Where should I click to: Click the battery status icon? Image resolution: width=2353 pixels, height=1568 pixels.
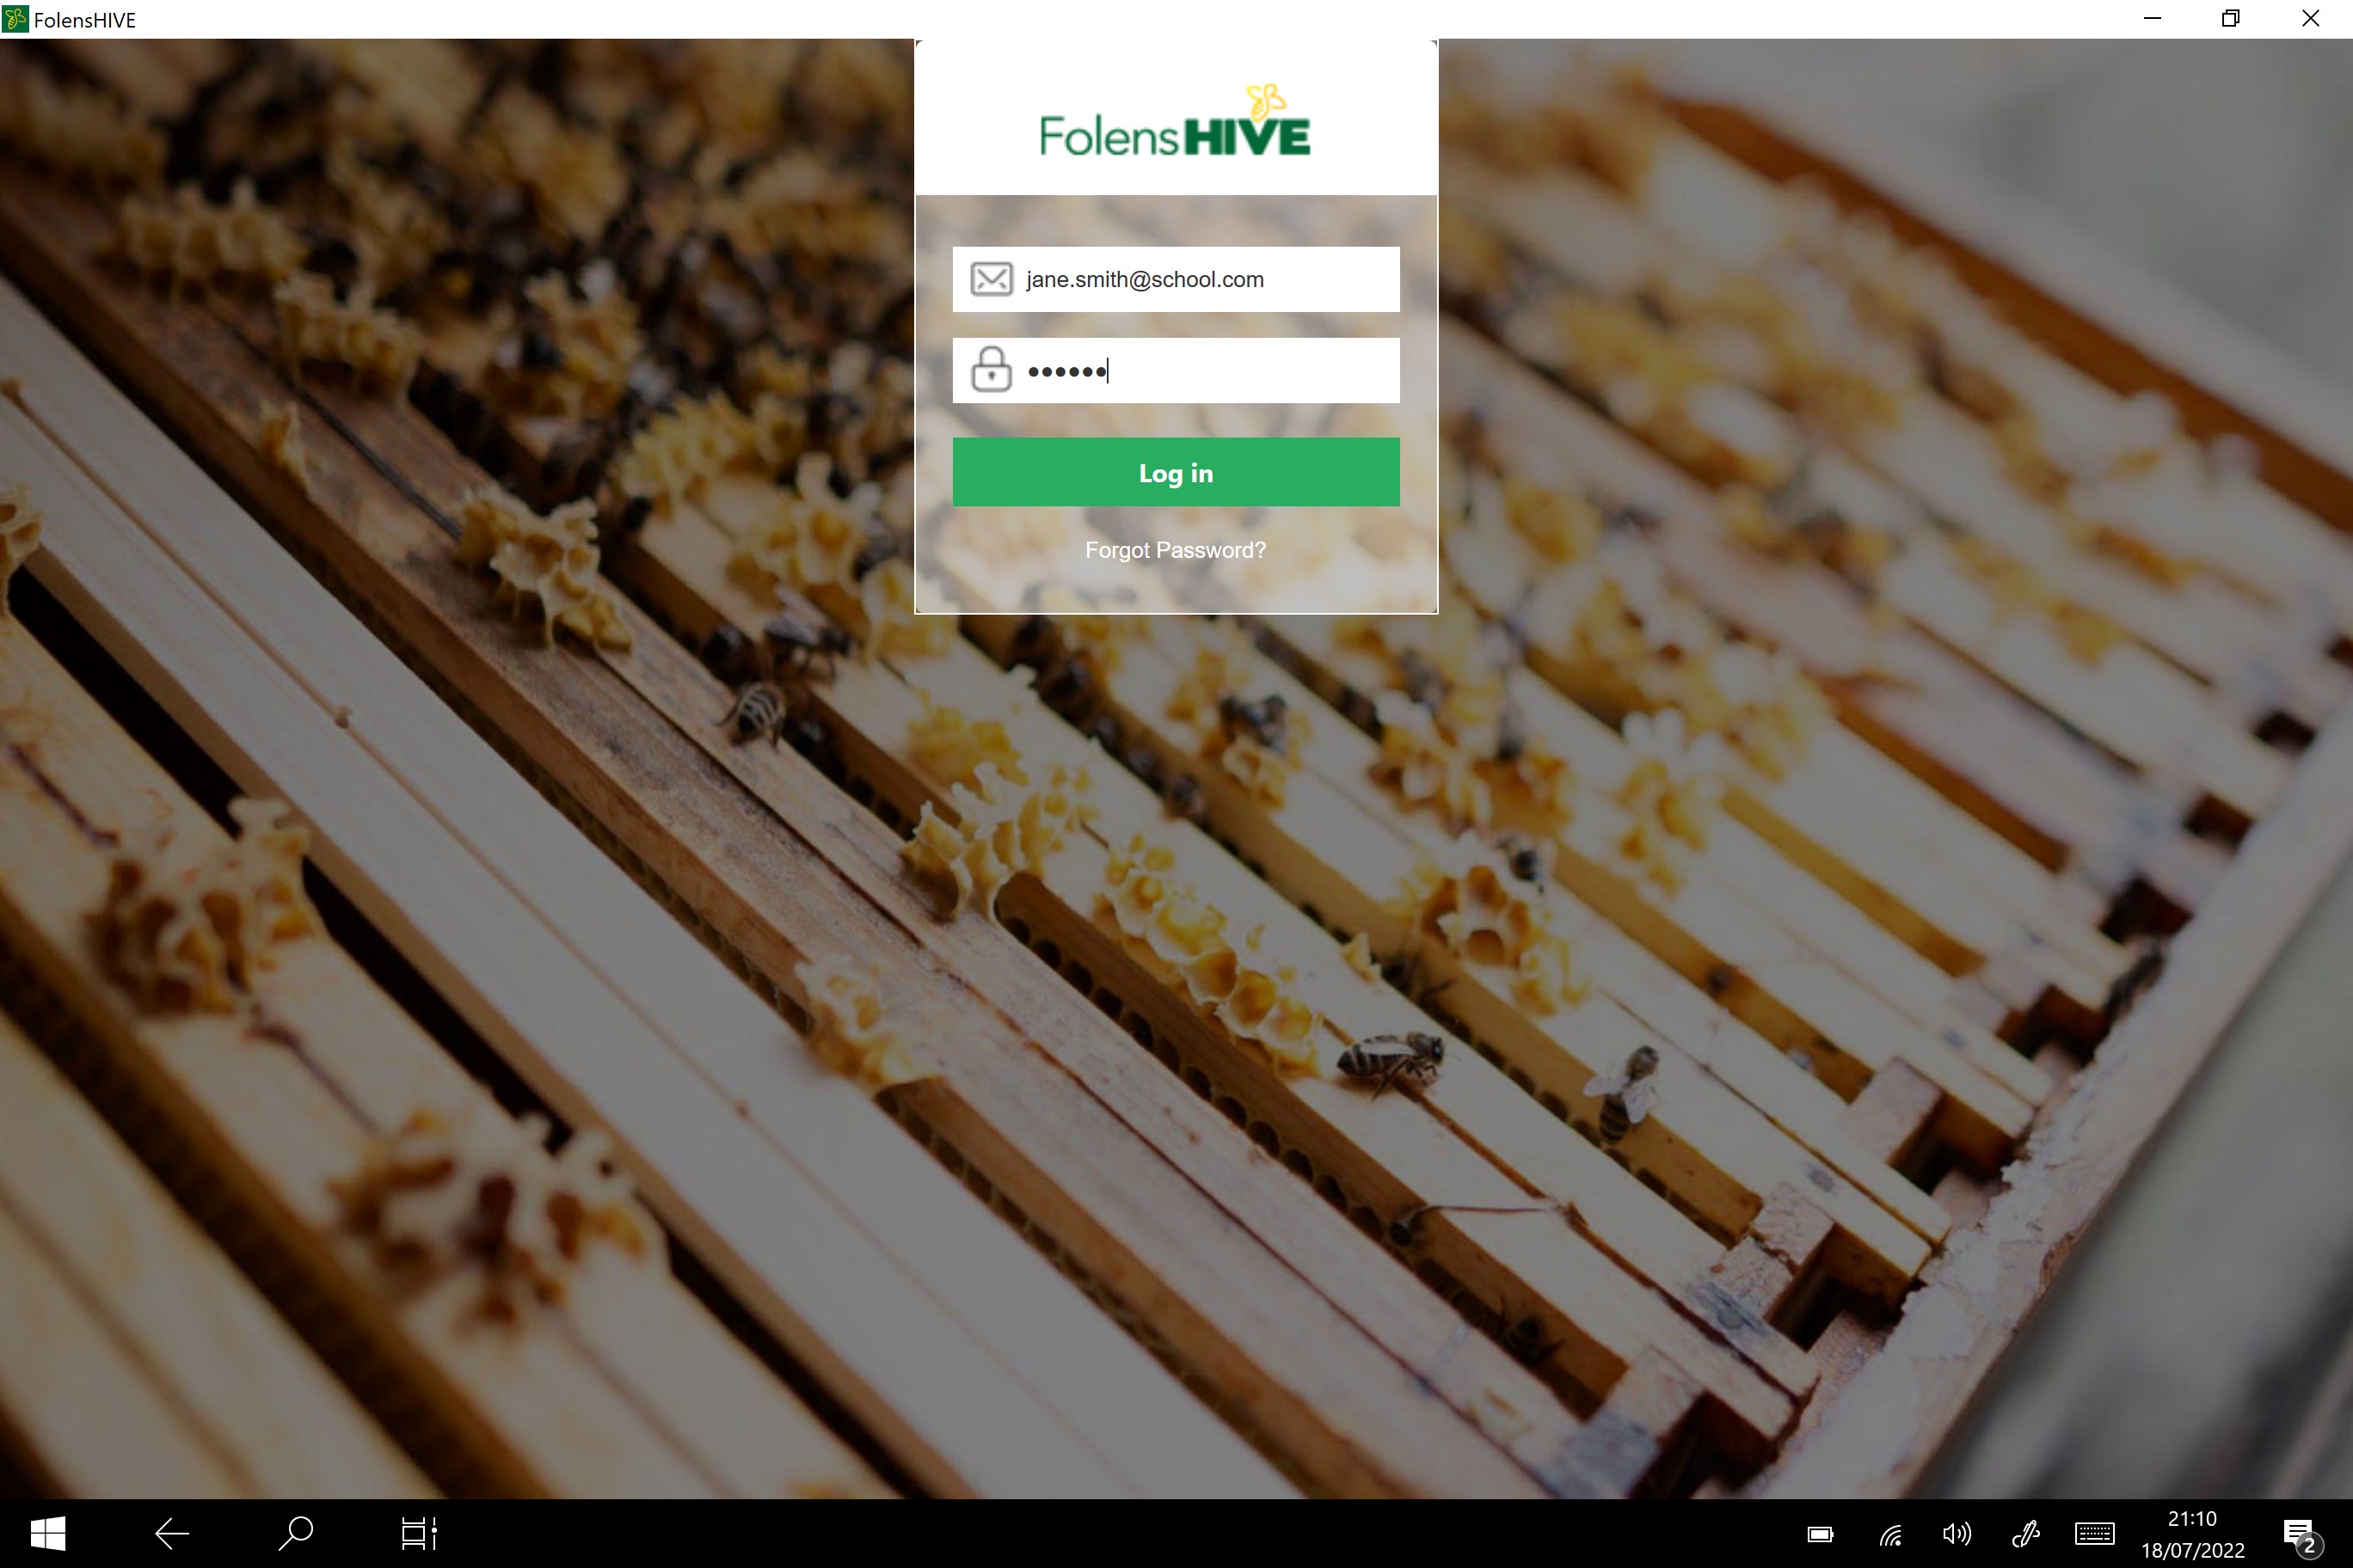(x=1820, y=1534)
